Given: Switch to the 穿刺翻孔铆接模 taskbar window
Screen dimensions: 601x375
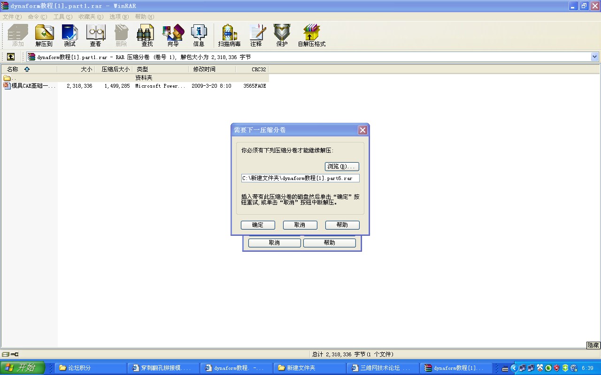Looking at the screenshot, I should pyautogui.click(x=163, y=368).
